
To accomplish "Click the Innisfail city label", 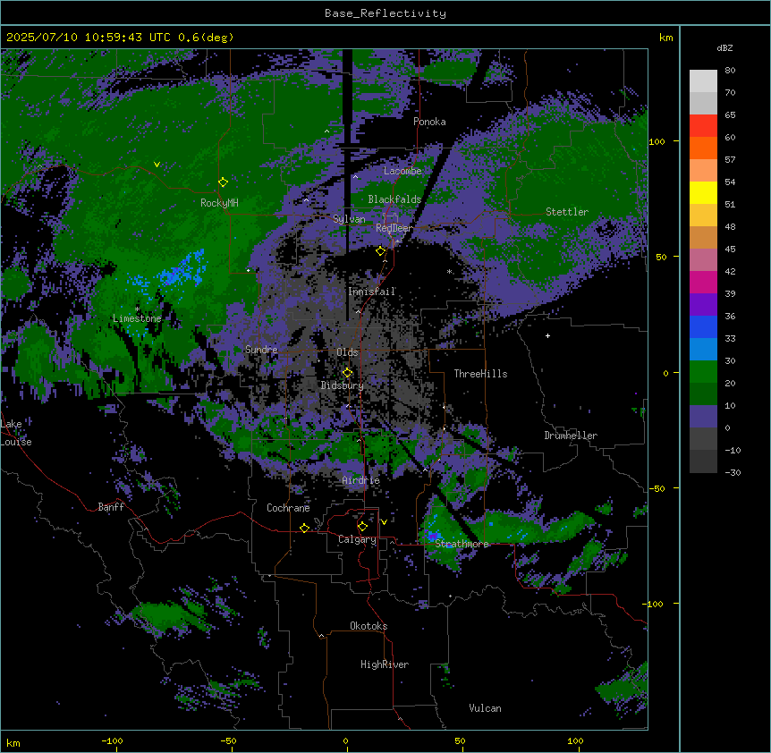I will (x=371, y=292).
